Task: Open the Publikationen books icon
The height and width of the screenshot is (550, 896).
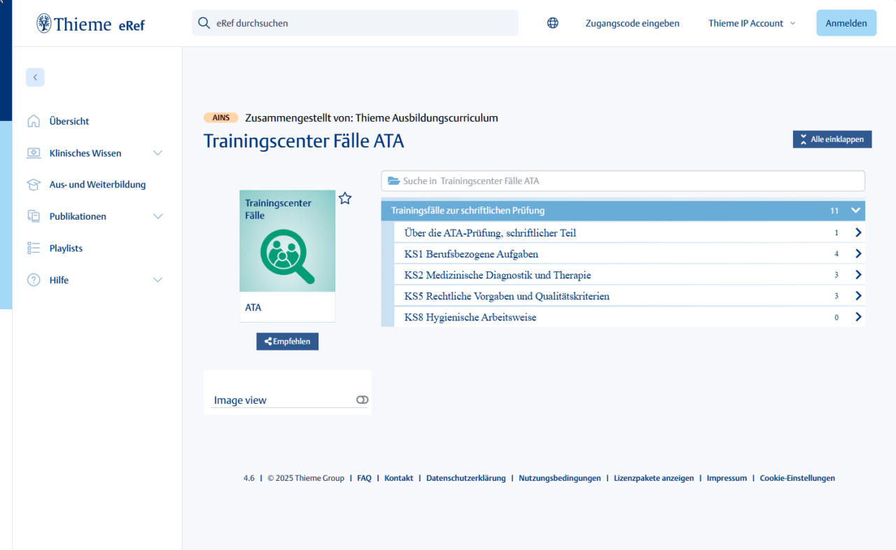Action: [35, 216]
